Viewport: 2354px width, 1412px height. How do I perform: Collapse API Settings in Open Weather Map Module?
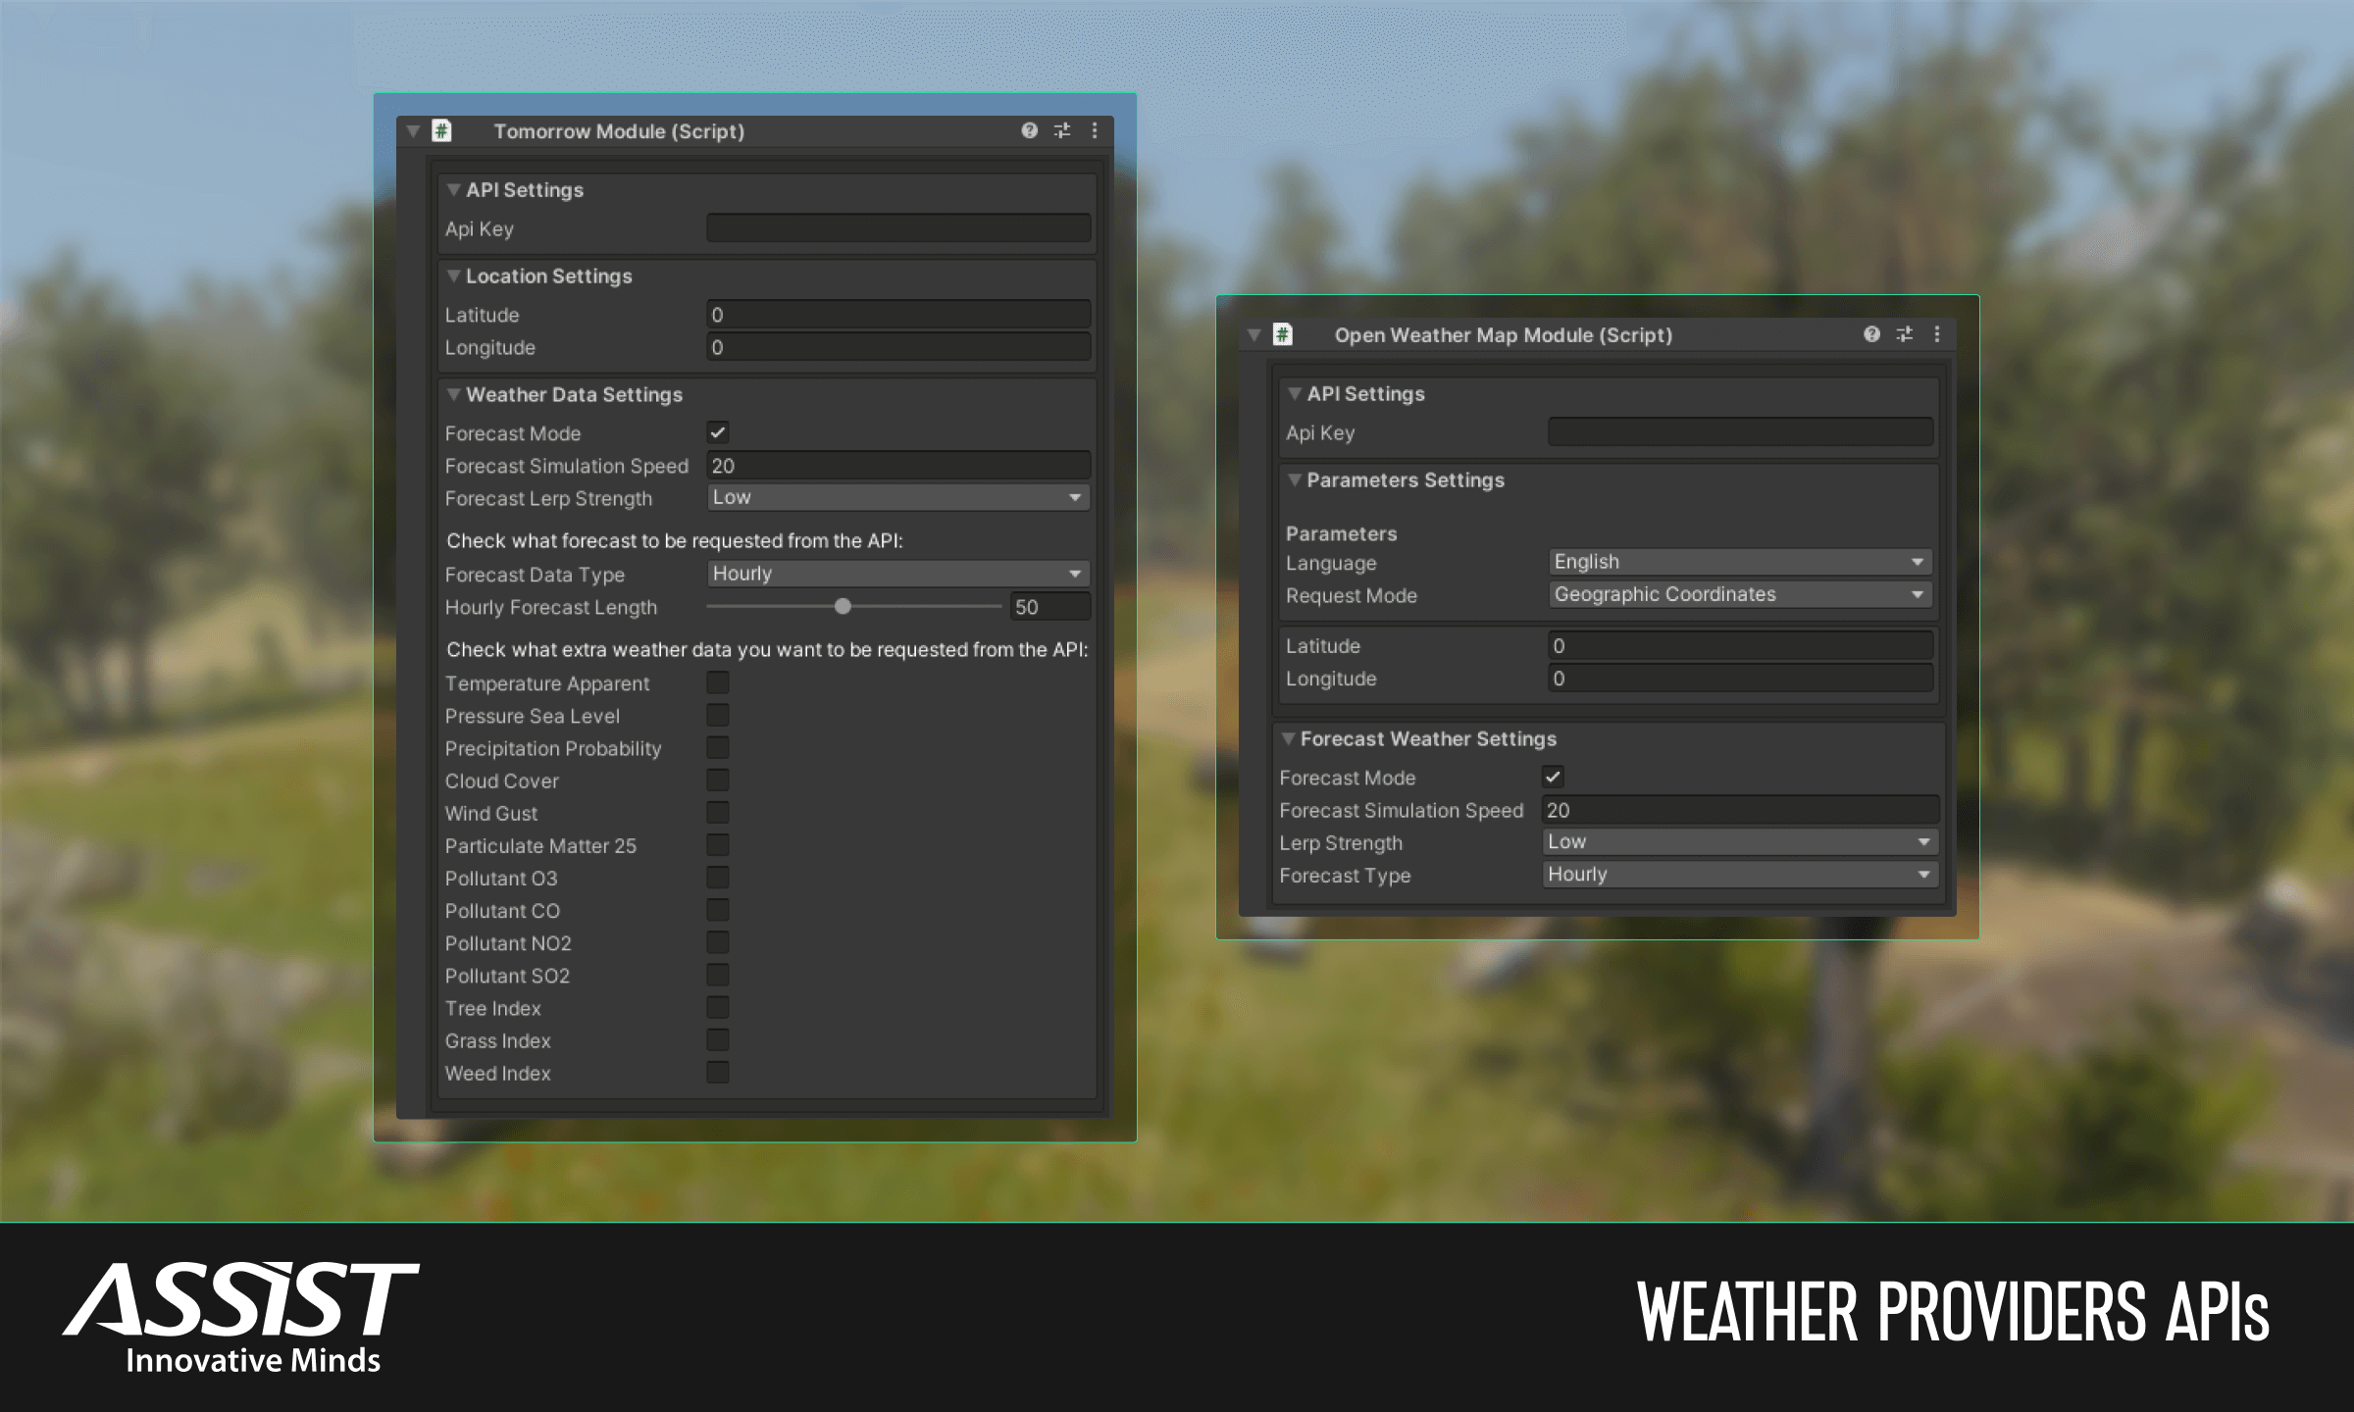tap(1295, 393)
